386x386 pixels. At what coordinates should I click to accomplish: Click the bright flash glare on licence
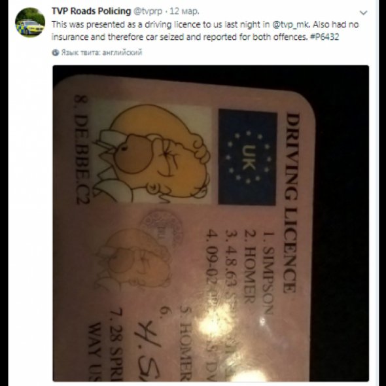[217, 323]
